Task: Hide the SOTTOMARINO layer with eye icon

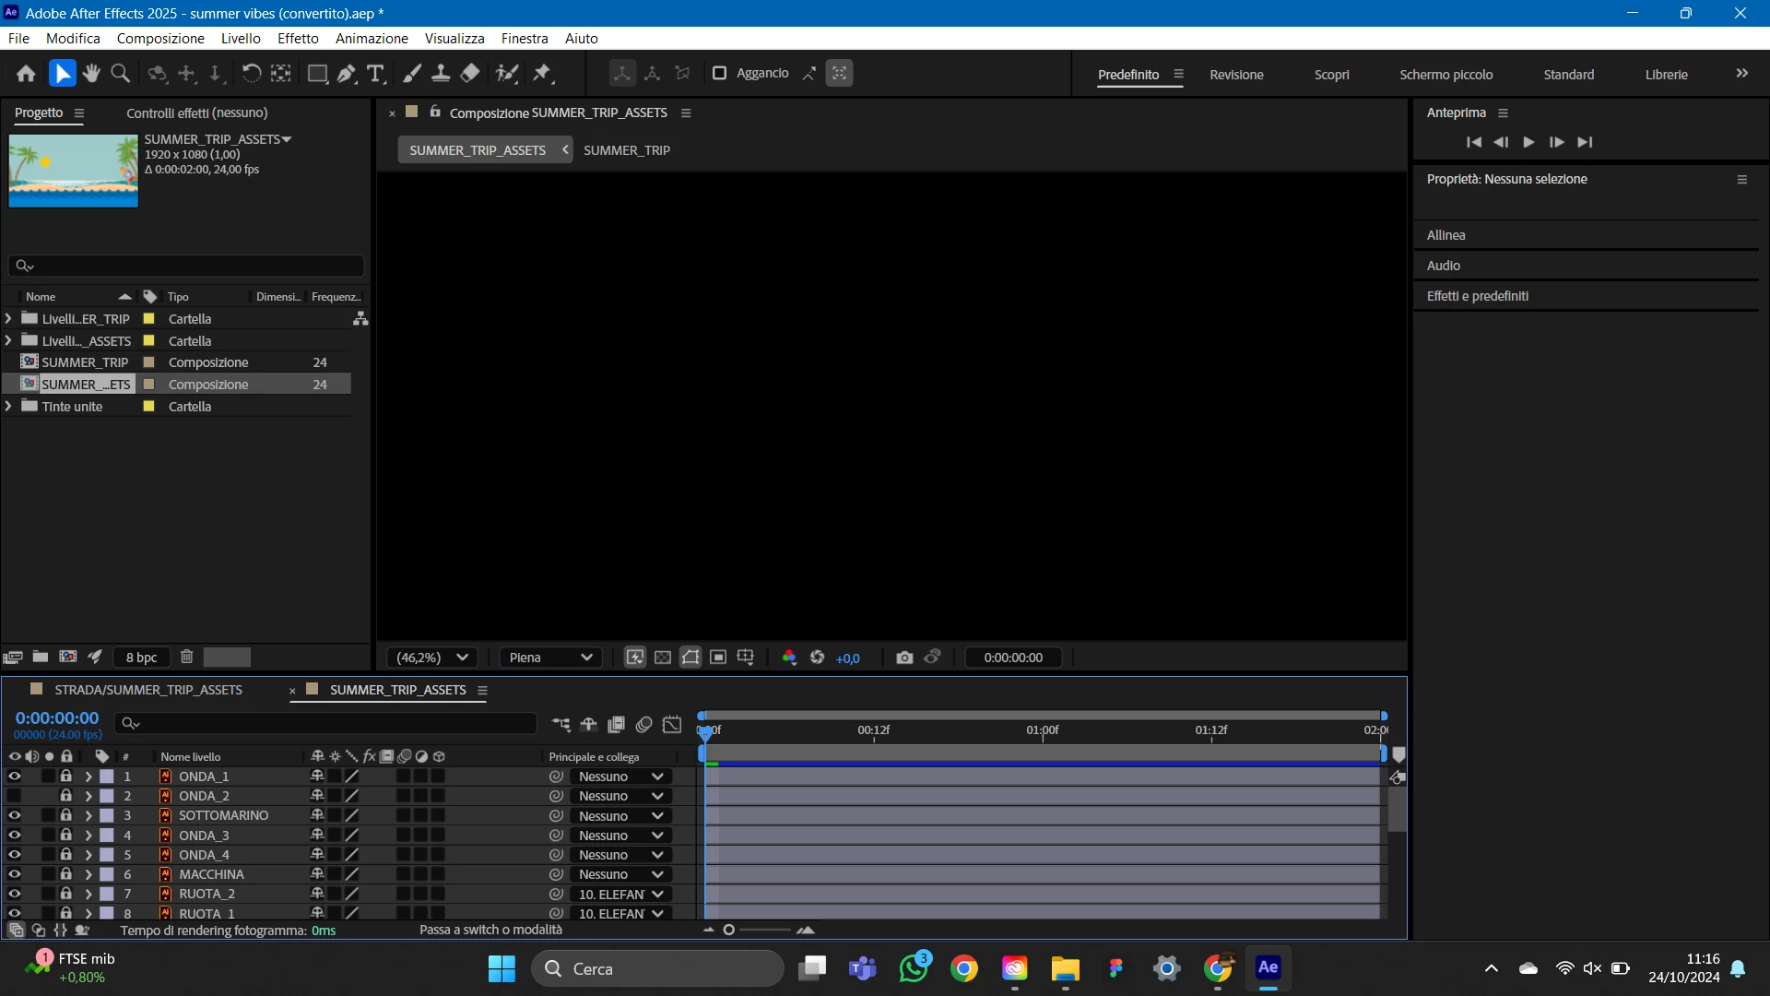Action: (14, 815)
